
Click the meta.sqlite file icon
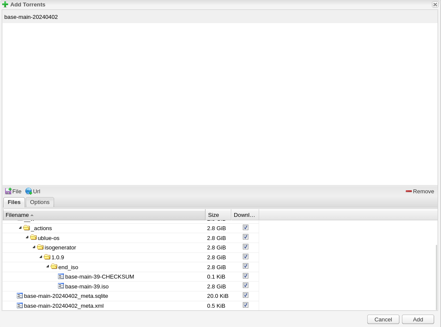point(20,296)
